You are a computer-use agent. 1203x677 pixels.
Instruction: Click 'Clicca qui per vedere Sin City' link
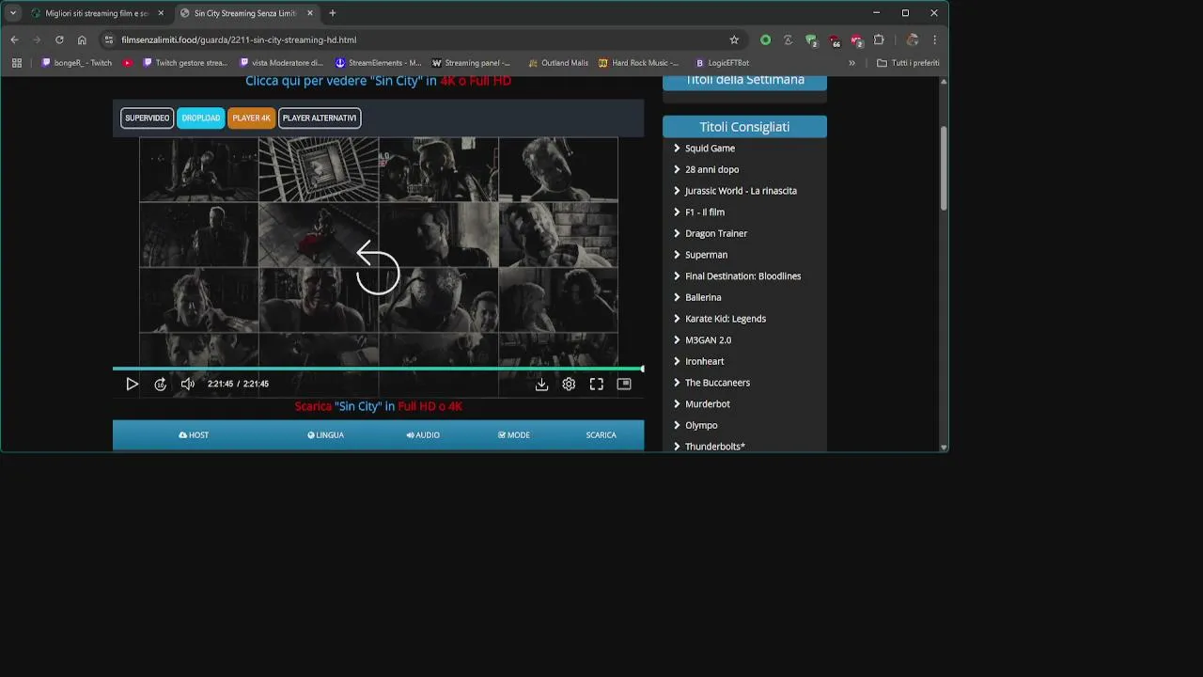click(378, 81)
